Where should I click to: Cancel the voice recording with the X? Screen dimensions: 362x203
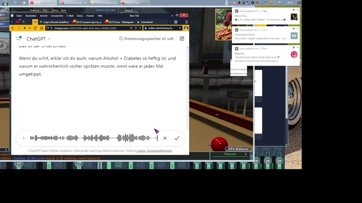click(165, 138)
